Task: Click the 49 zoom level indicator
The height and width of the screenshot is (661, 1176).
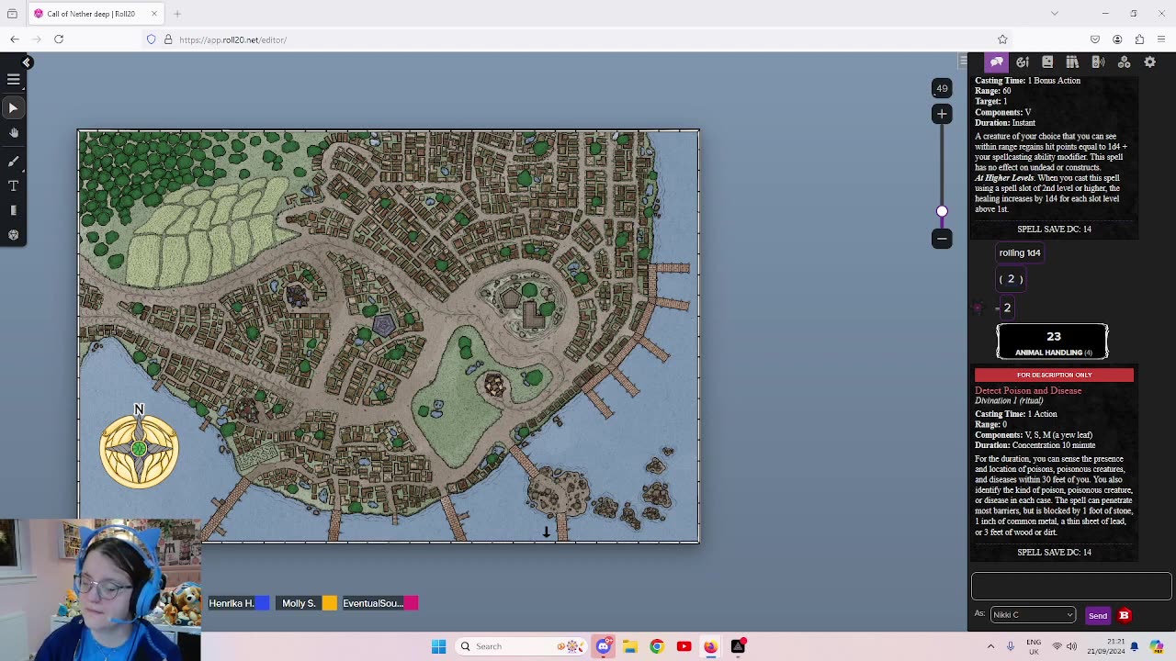Action: 942,89
